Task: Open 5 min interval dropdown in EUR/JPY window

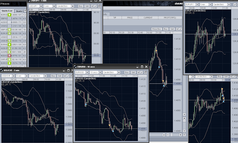Action: coord(210,4)
